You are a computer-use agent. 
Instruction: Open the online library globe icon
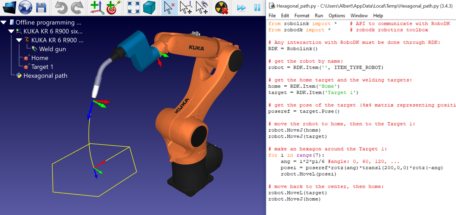[x=25, y=8]
